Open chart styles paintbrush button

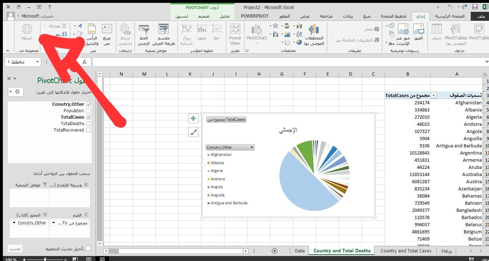193,132
